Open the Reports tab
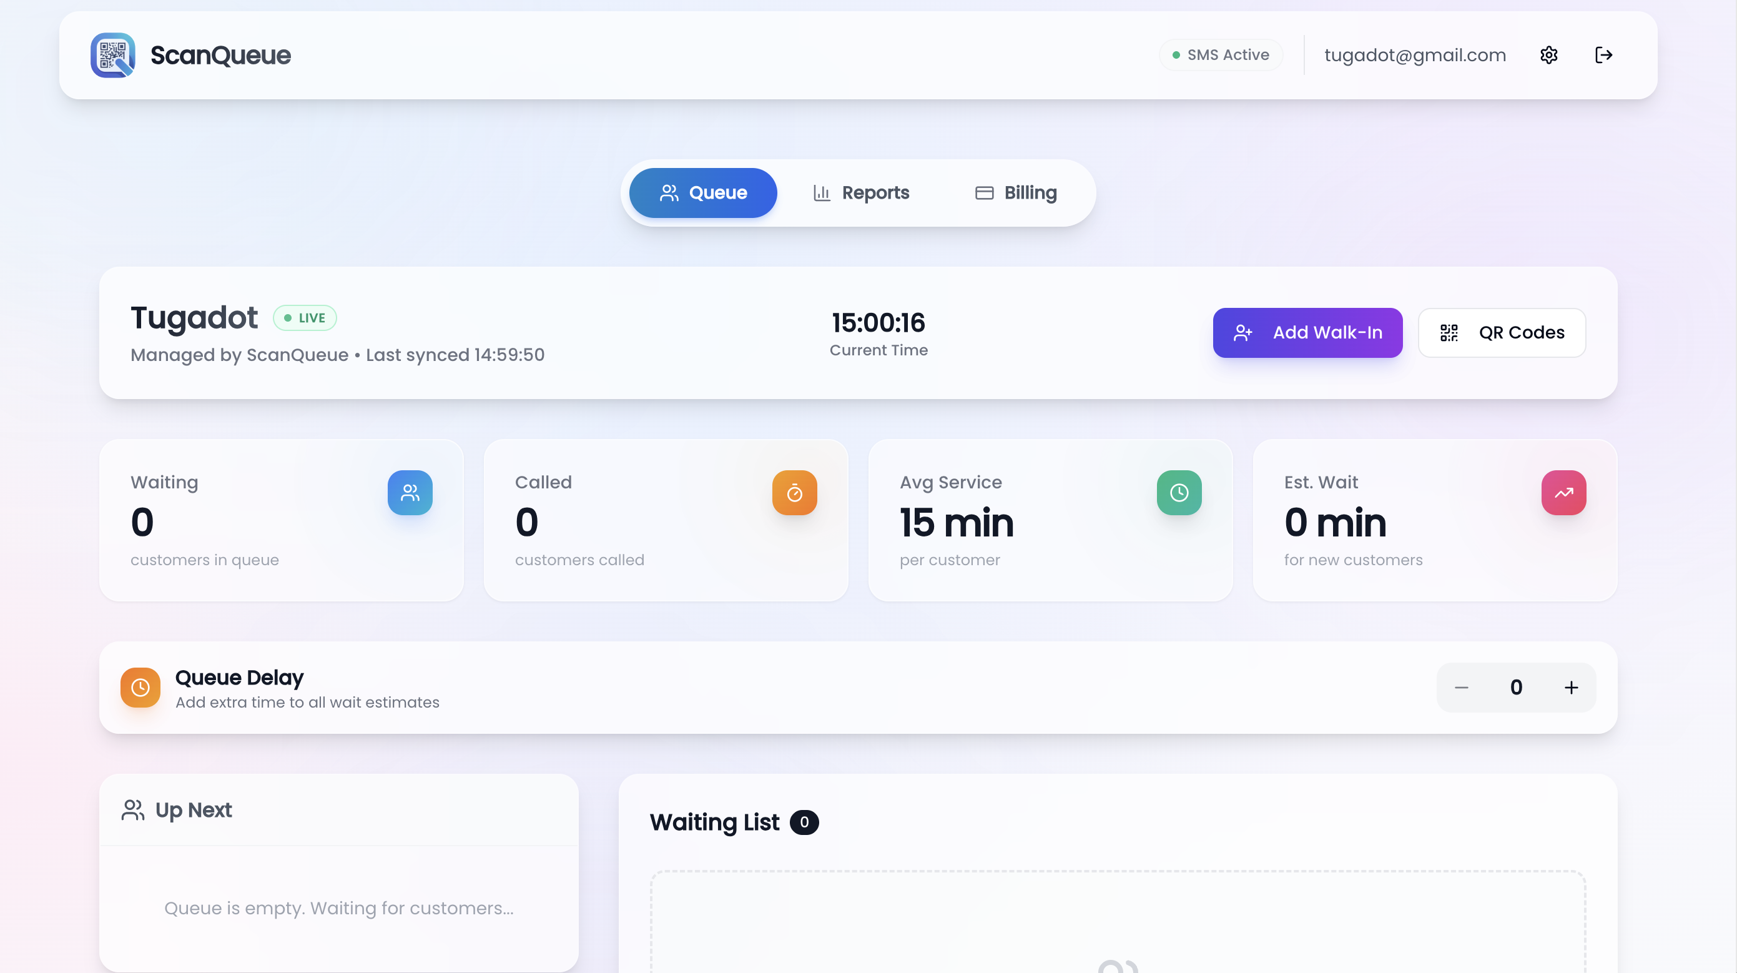 [x=861, y=193]
